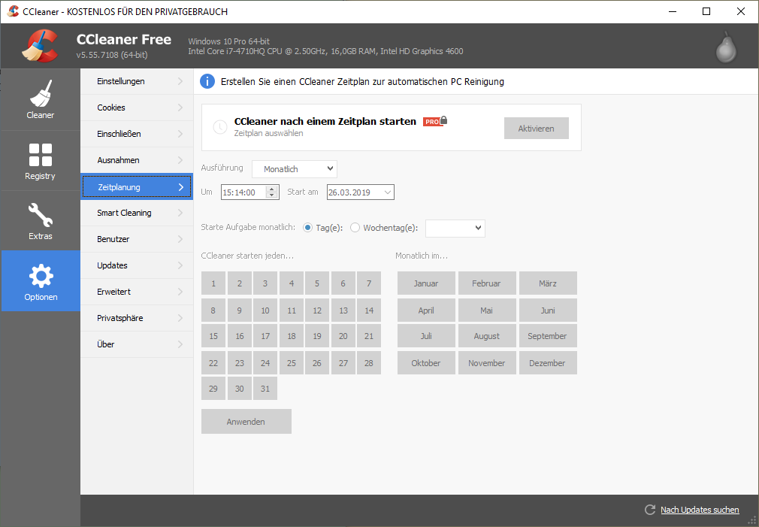Click the Anwenden button
Screen dimensions: 759x527
246,422
